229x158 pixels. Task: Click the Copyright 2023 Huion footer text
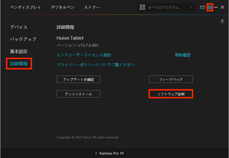pyautogui.click(x=87, y=137)
